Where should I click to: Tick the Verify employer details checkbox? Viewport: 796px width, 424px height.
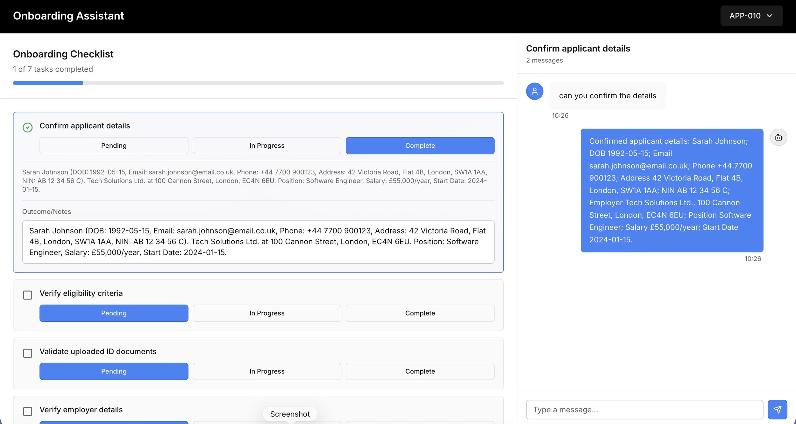[x=28, y=412]
